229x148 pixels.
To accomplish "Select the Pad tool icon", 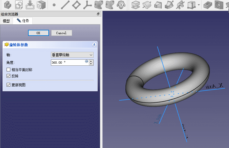I will coord(136,5).
